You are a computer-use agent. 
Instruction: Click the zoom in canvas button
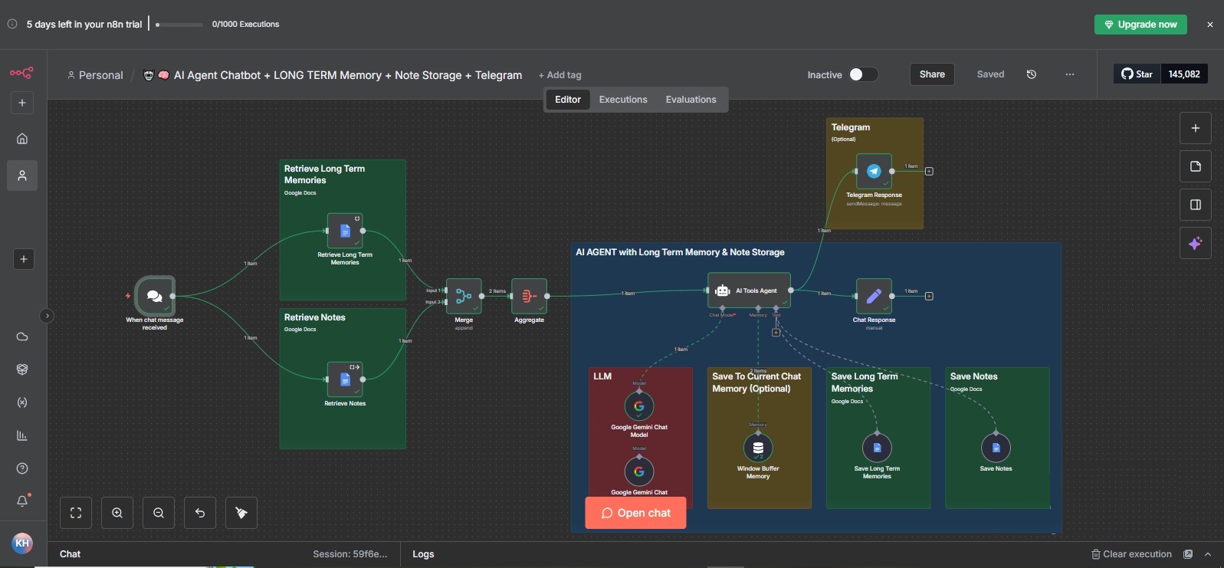(x=117, y=513)
